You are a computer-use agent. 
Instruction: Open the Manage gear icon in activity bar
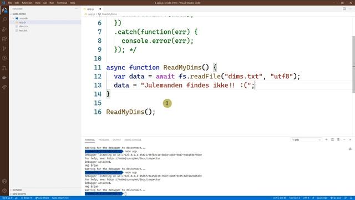click(x=4, y=191)
